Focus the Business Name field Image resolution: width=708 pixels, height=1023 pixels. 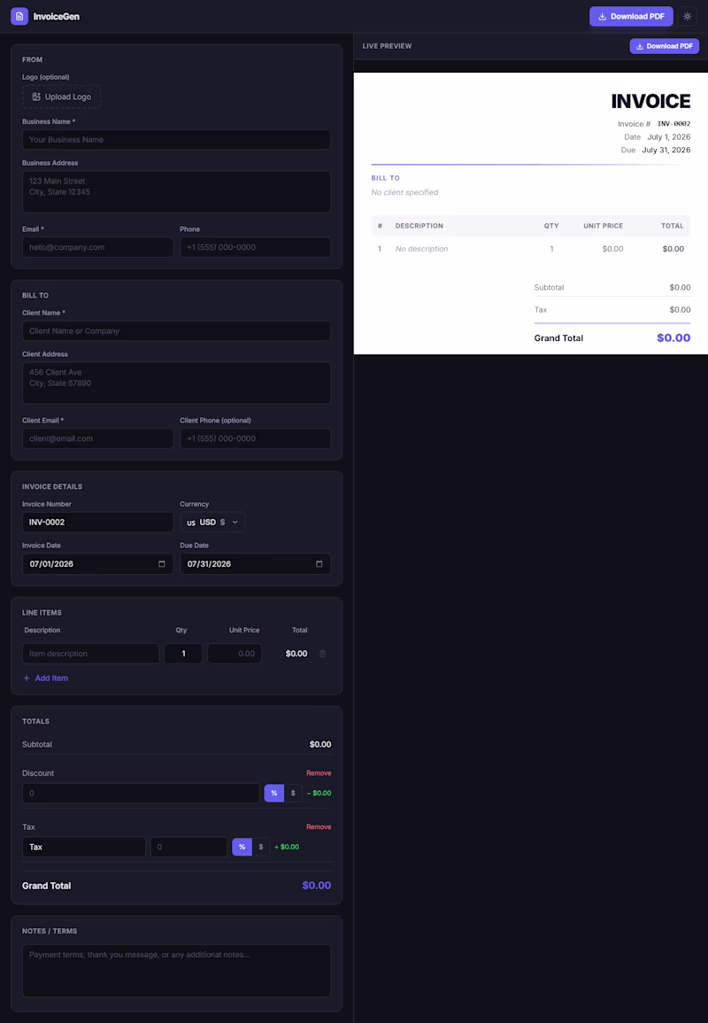click(176, 140)
